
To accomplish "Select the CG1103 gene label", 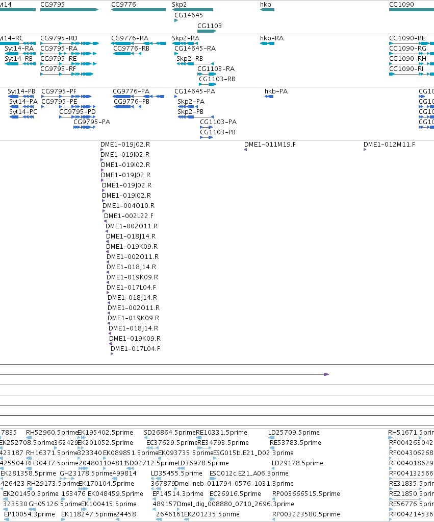I will 210,26.
